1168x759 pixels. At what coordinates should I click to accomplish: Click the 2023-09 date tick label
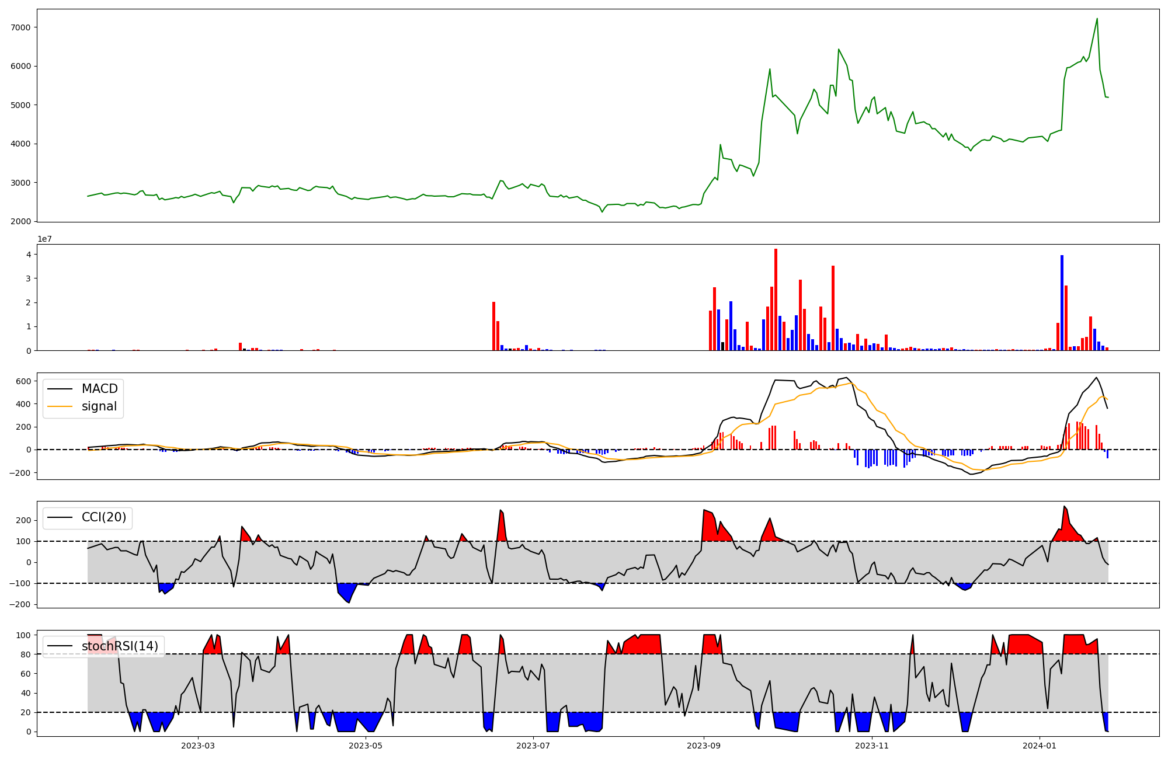coord(704,746)
